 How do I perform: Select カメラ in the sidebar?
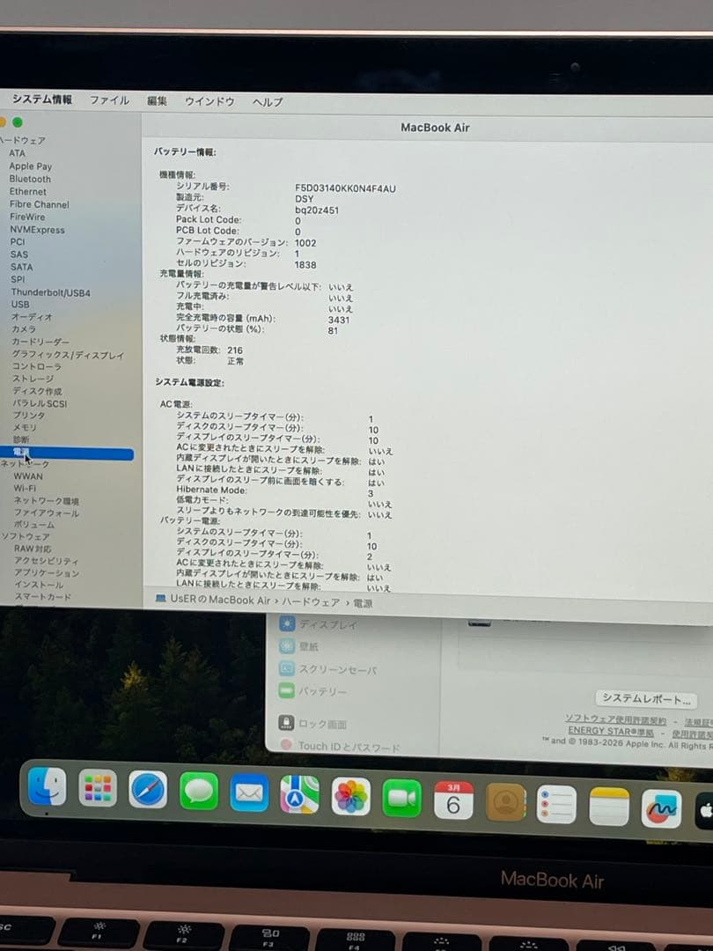coord(24,328)
